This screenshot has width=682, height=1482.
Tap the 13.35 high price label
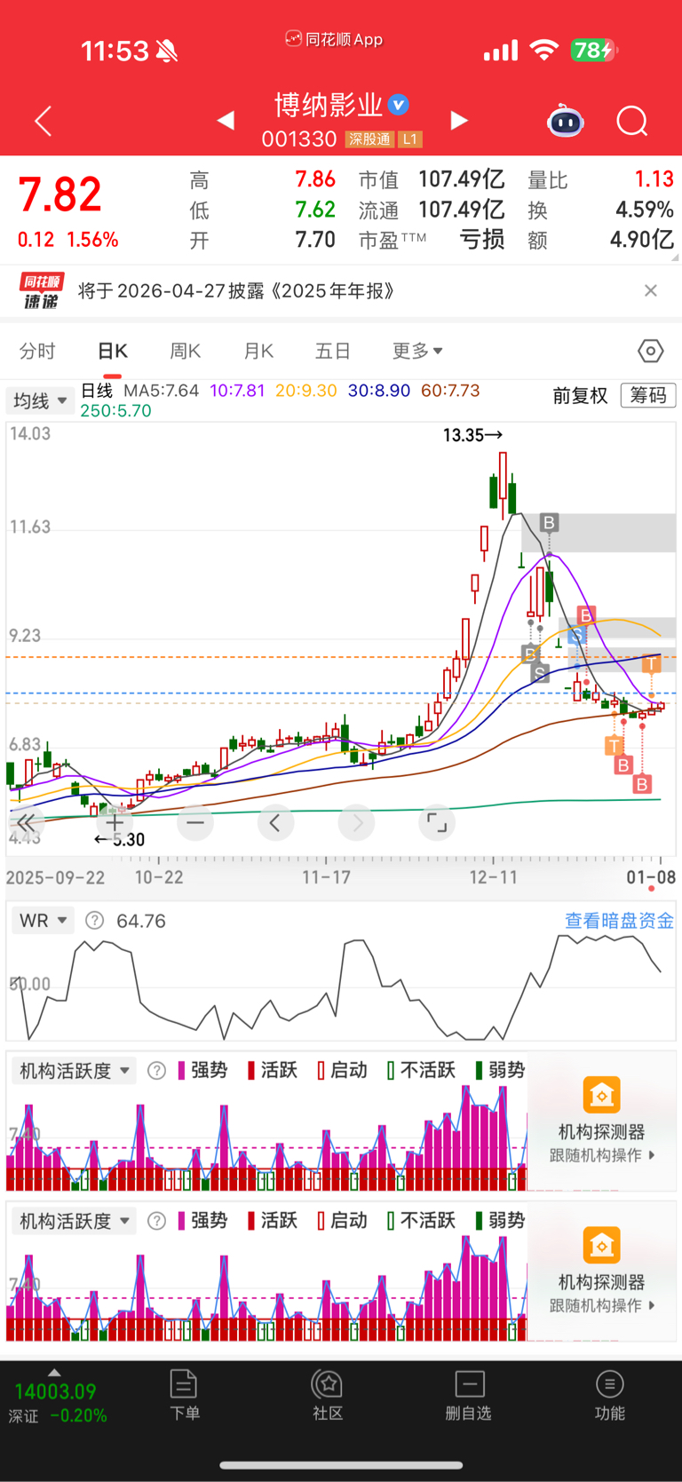point(472,435)
